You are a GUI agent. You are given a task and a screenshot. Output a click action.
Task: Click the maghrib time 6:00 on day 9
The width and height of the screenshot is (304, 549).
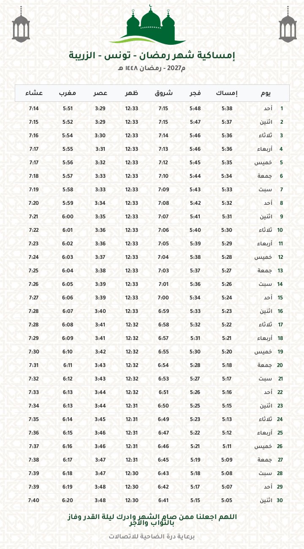68,217
